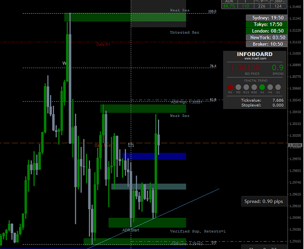304x249 pixels.
Task: Select the London 08:50 session clock
Action: tap(267, 31)
